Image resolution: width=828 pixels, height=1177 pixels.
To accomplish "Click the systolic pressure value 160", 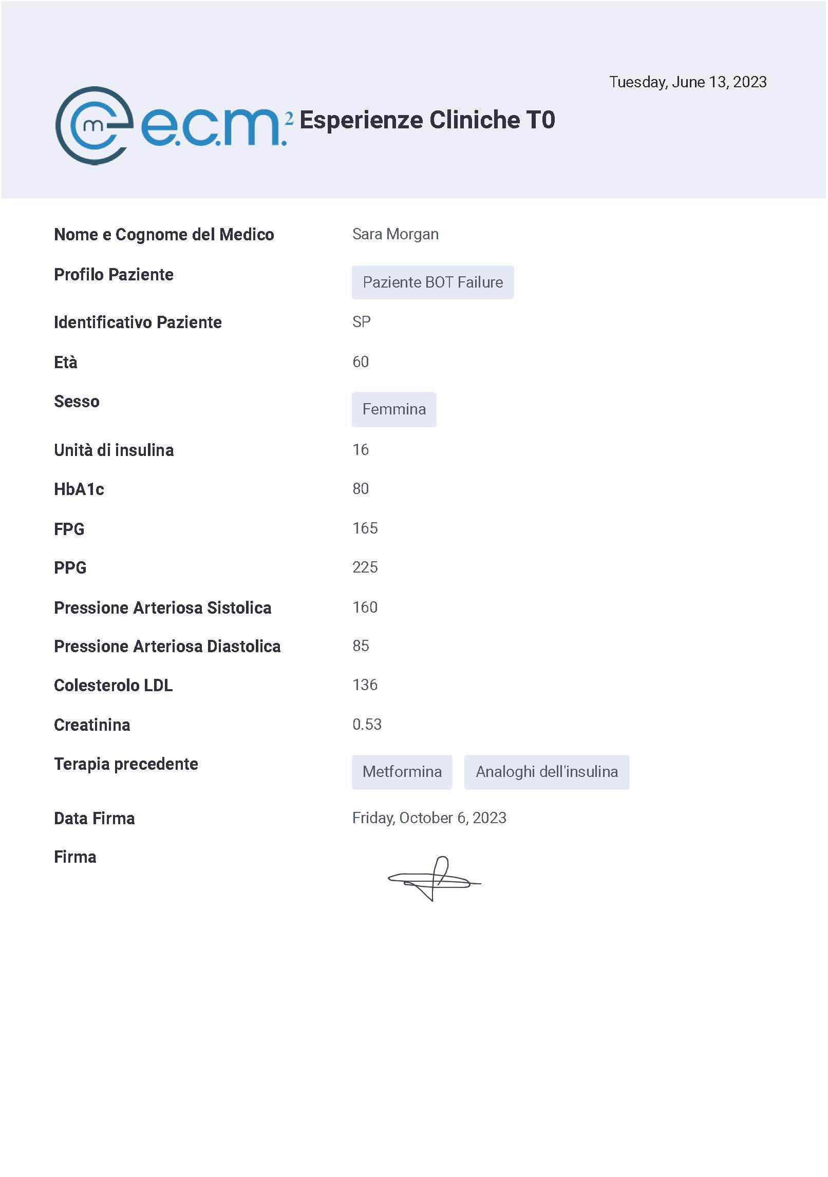I will [x=365, y=608].
